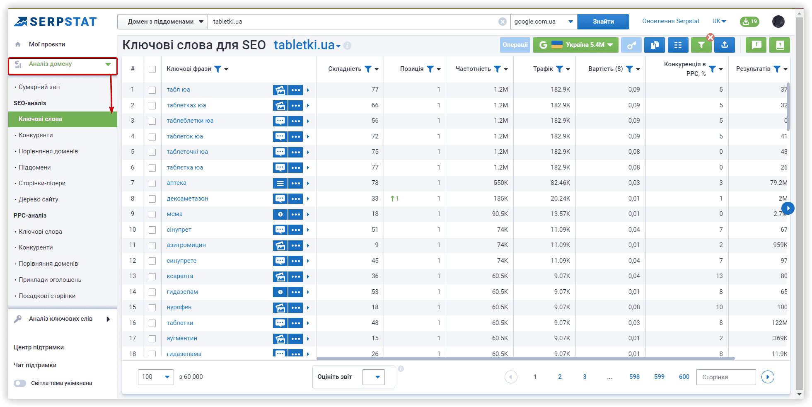Filter the Складність column
812x407 pixels.
tap(368, 69)
